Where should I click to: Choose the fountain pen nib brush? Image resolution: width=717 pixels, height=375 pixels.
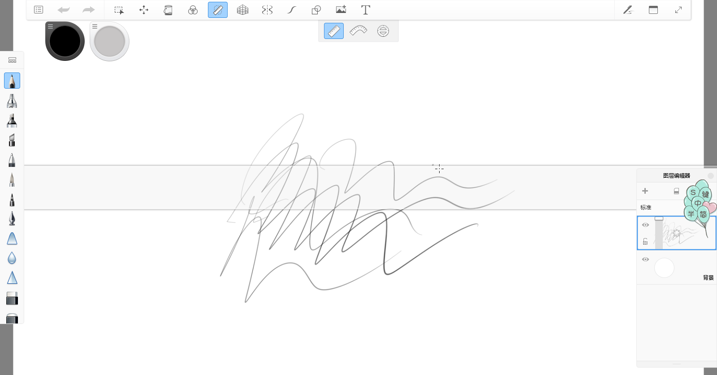(x=12, y=218)
